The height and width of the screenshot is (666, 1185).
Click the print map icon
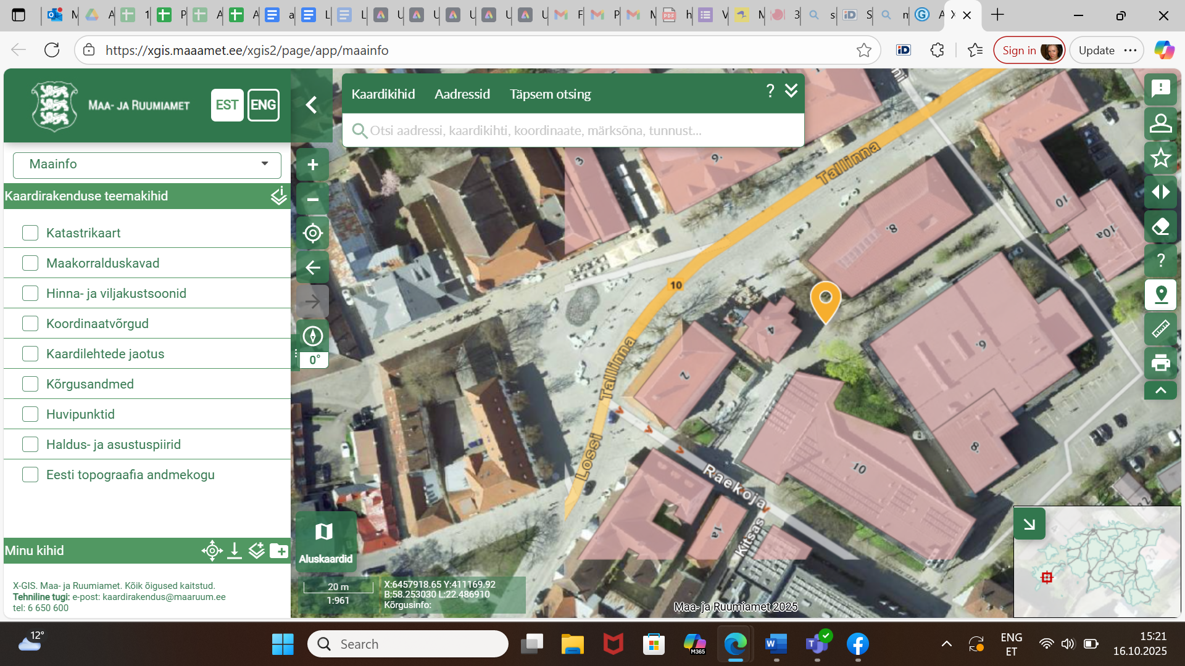tap(1160, 363)
